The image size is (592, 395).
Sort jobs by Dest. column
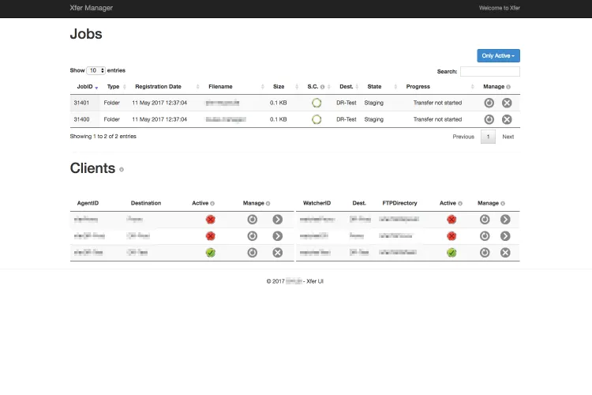point(347,87)
